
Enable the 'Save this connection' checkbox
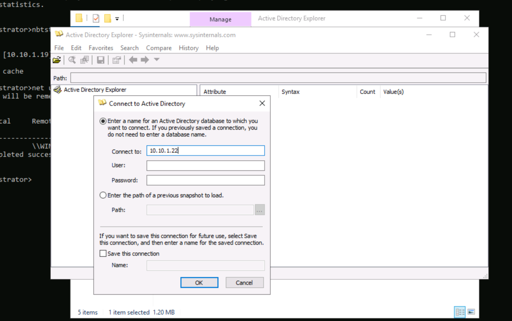point(103,254)
